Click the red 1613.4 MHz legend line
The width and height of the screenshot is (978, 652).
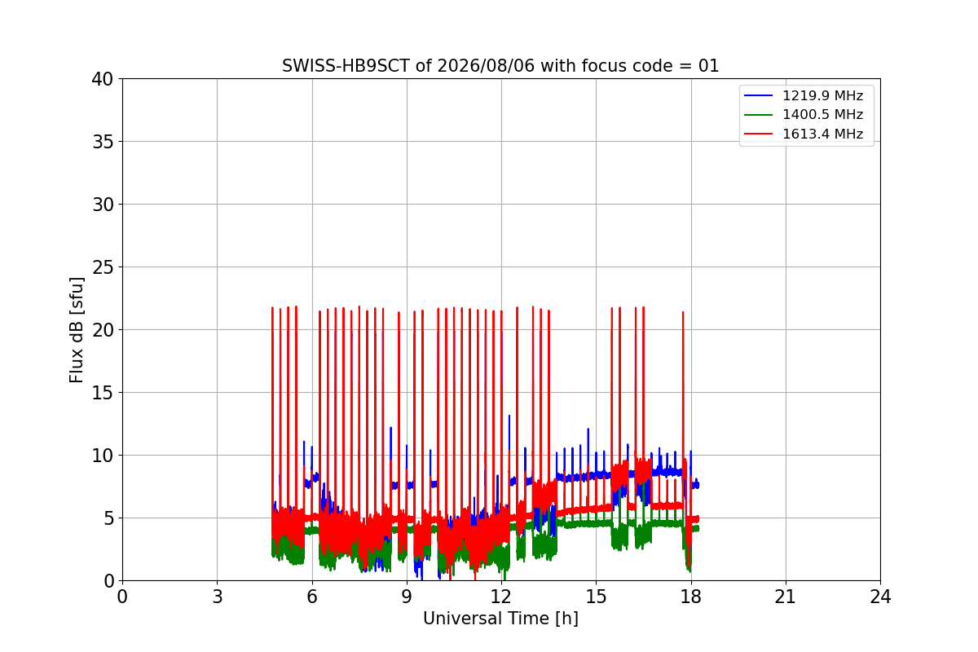click(759, 134)
